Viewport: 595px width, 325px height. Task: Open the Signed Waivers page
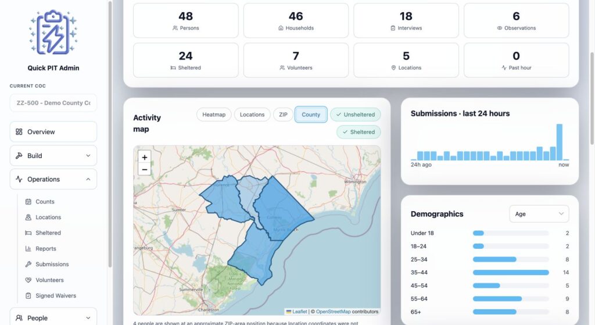click(57, 295)
